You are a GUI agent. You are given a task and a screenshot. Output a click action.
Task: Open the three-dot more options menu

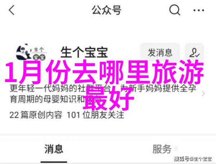tap(199, 10)
